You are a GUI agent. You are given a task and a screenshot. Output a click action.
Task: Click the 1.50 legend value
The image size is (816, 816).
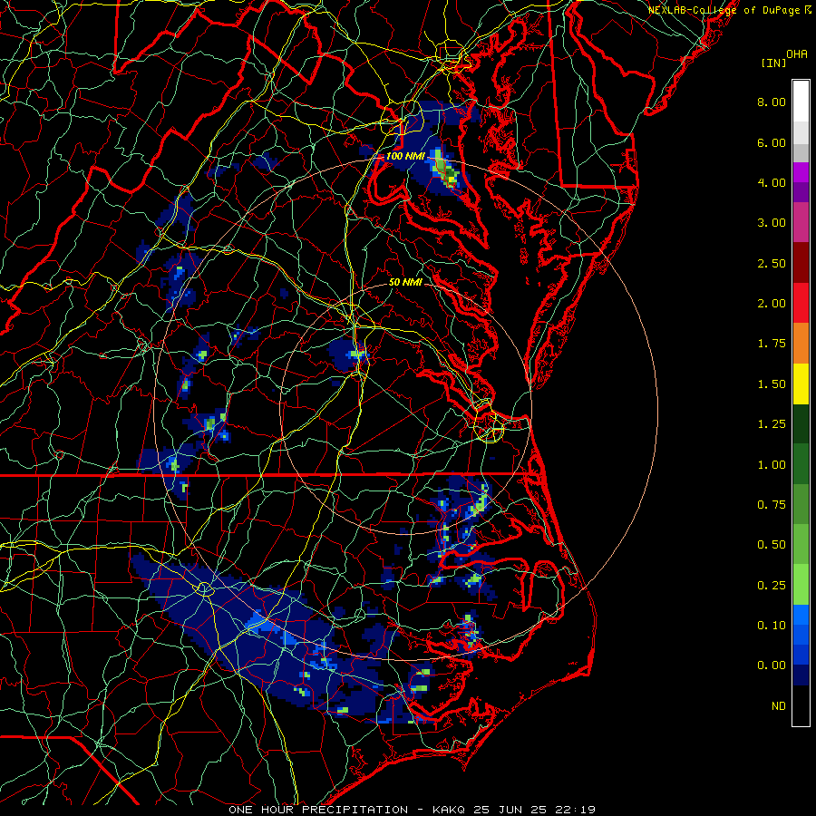tap(772, 384)
